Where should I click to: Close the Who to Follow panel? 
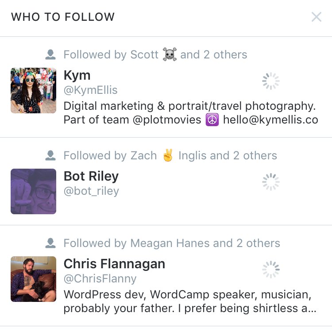pos(316,17)
